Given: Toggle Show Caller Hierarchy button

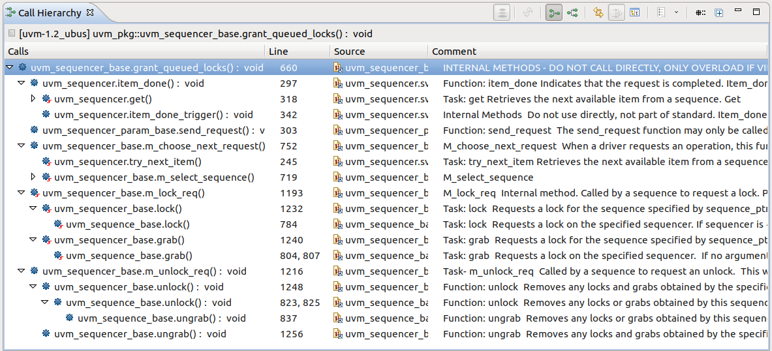Looking at the screenshot, I should click(x=554, y=12).
